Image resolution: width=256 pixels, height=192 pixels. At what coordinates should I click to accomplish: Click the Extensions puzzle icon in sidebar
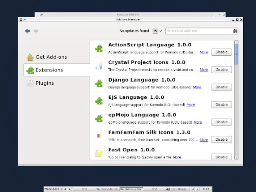coord(30,70)
